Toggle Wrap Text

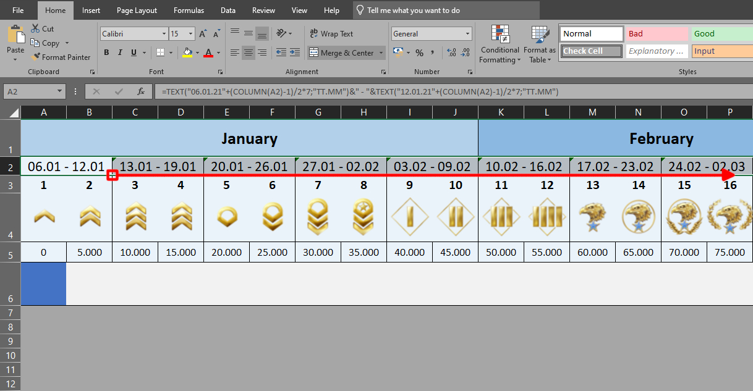[331, 33]
